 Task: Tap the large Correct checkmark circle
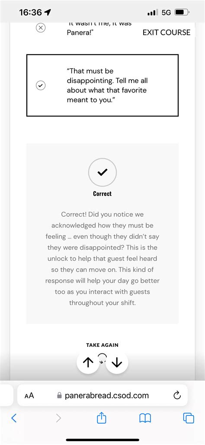[102, 172]
